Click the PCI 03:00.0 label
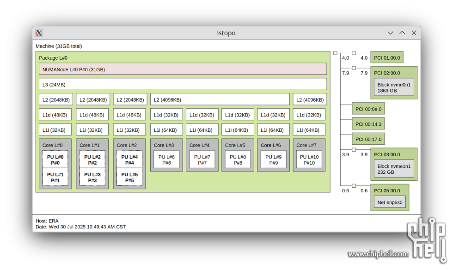 click(387, 154)
